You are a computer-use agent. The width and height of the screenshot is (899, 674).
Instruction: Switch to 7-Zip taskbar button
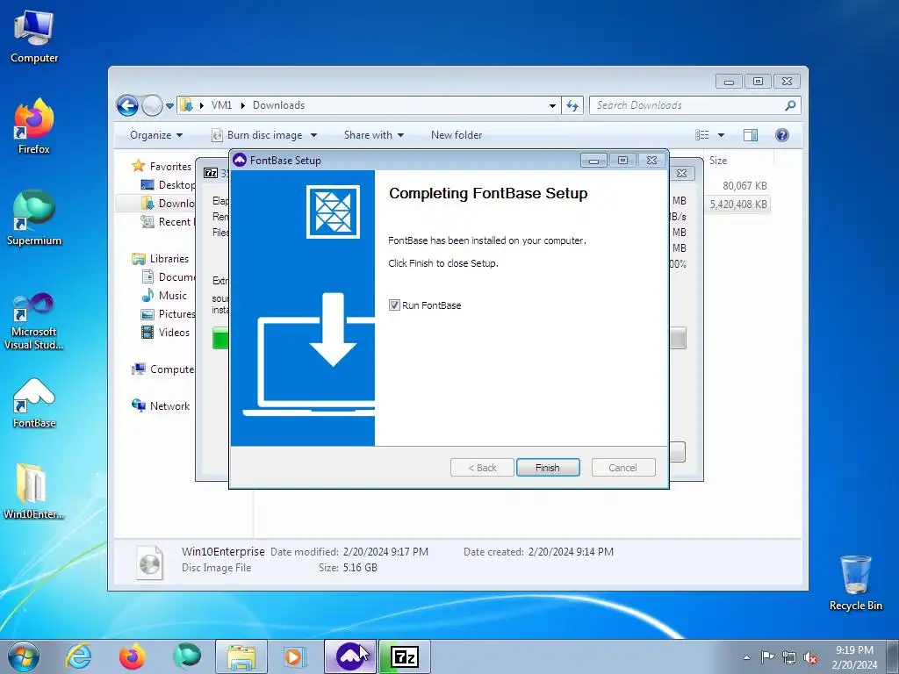pyautogui.click(x=404, y=656)
